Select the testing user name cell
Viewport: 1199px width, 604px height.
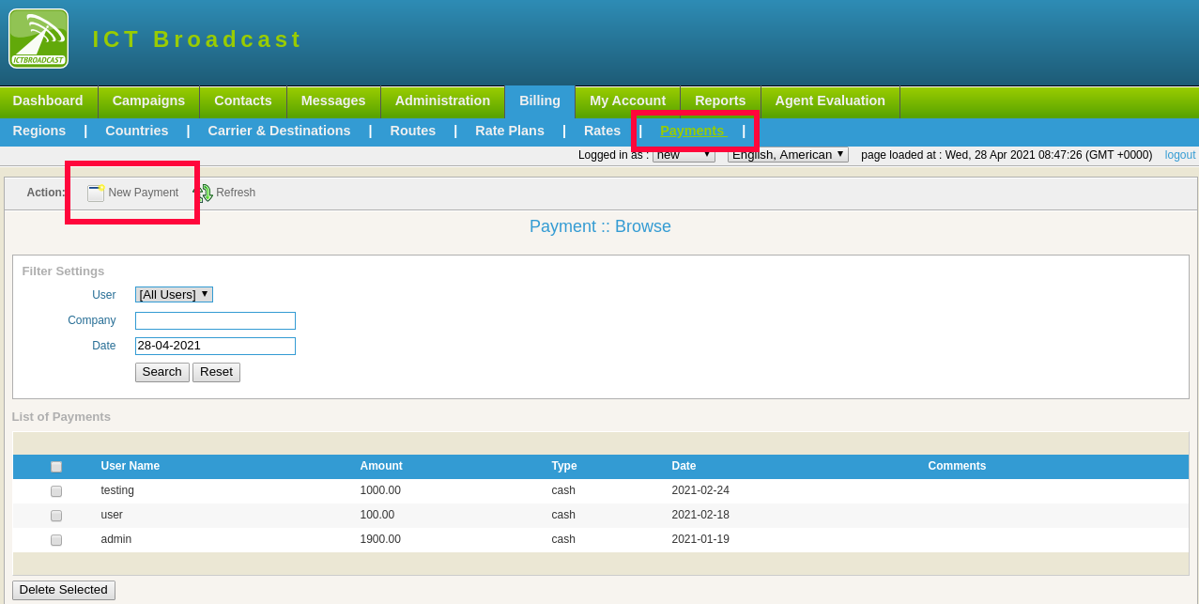[117, 490]
